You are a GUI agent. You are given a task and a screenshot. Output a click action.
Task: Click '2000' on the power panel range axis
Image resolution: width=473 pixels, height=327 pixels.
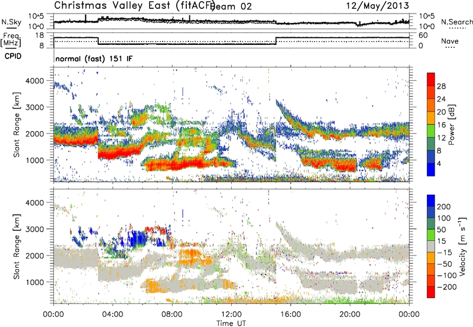(x=35, y=133)
